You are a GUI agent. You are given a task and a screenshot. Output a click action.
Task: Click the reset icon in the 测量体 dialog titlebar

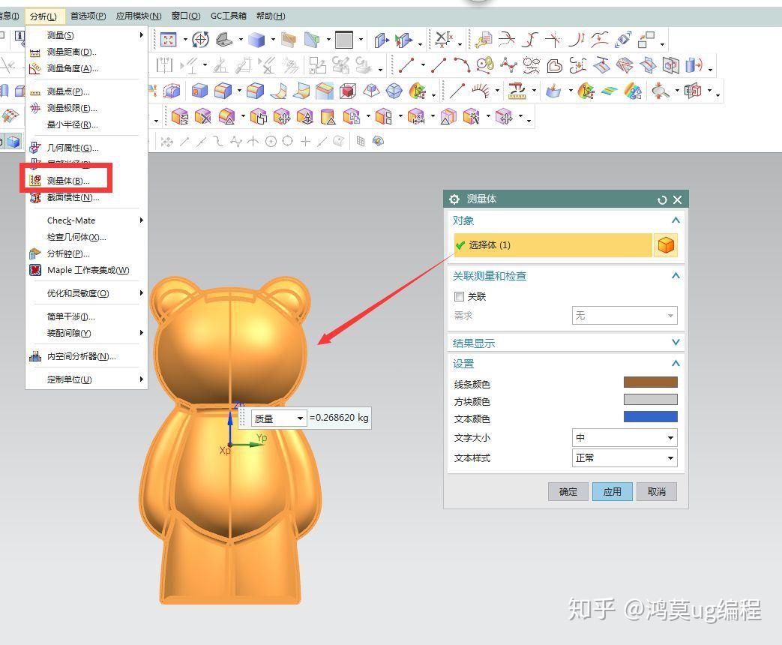(x=661, y=199)
